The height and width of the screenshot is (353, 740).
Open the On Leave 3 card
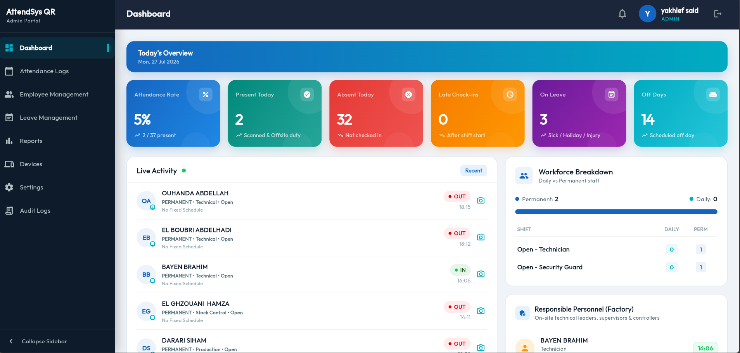[579, 114]
